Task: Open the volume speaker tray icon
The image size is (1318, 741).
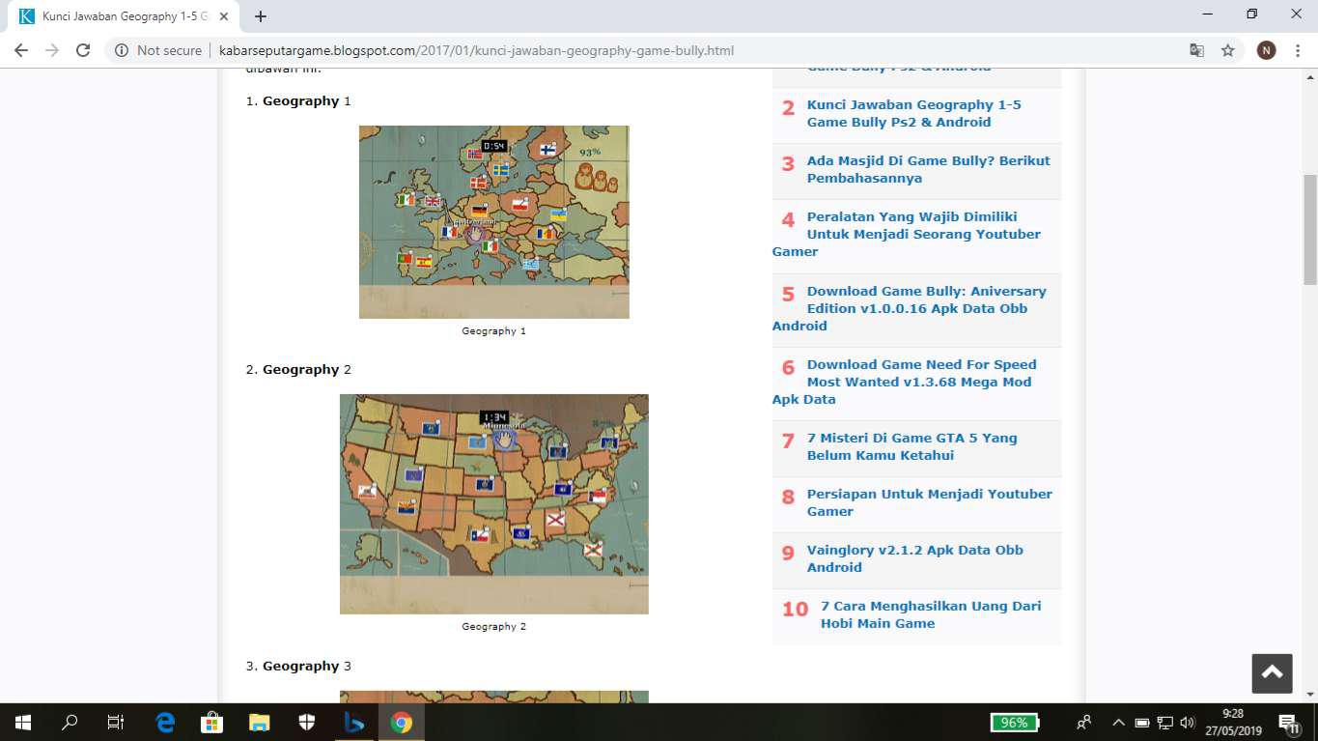Action: [1188, 723]
